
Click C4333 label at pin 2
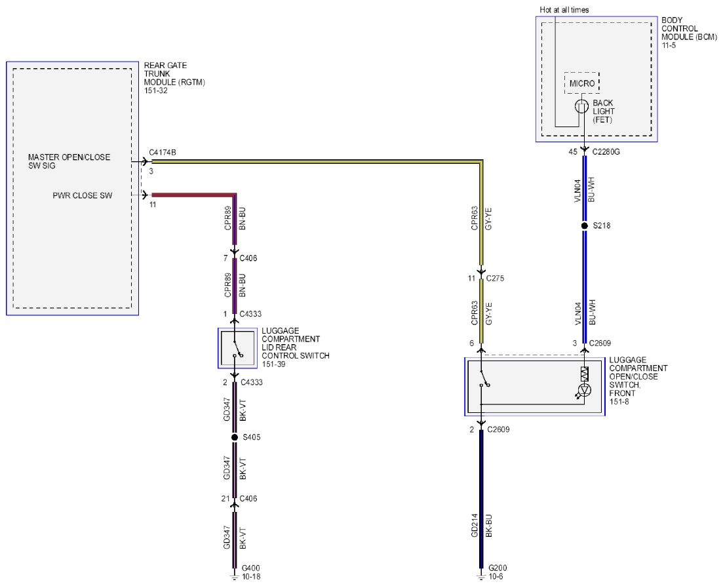(x=251, y=382)
